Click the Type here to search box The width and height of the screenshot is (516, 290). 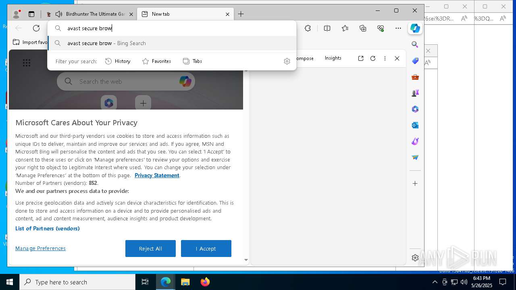pyautogui.click(x=77, y=282)
